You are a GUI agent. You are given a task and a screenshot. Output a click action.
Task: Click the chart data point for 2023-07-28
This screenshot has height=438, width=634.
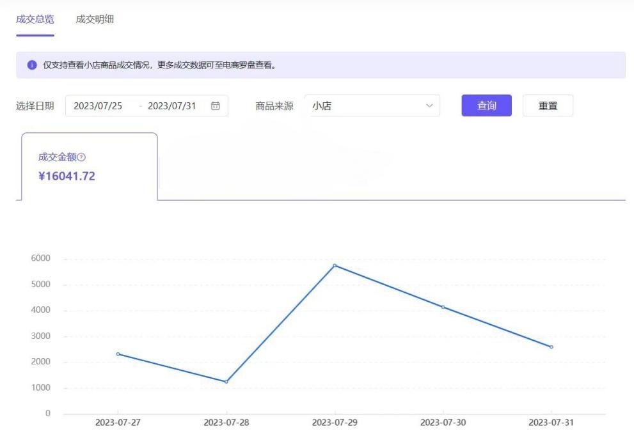point(226,382)
